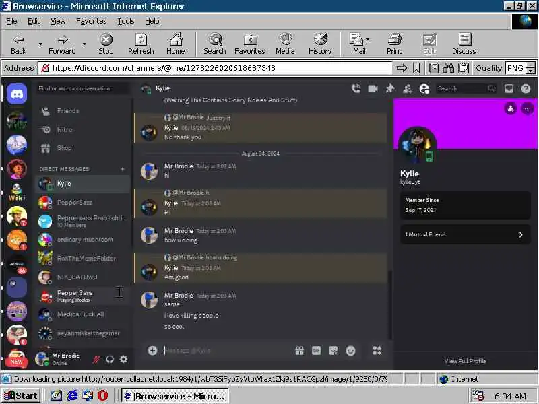Screen dimensions: 539x404
Task: Expand the Forward button history dropdown
Action: (x=84, y=44)
